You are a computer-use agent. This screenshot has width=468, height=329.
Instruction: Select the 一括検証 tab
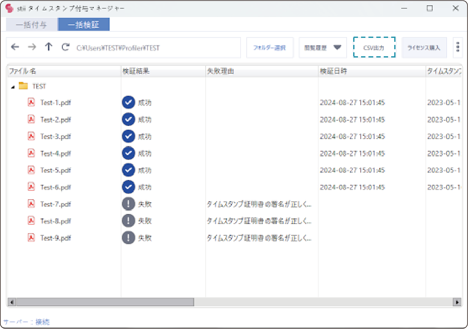83,25
